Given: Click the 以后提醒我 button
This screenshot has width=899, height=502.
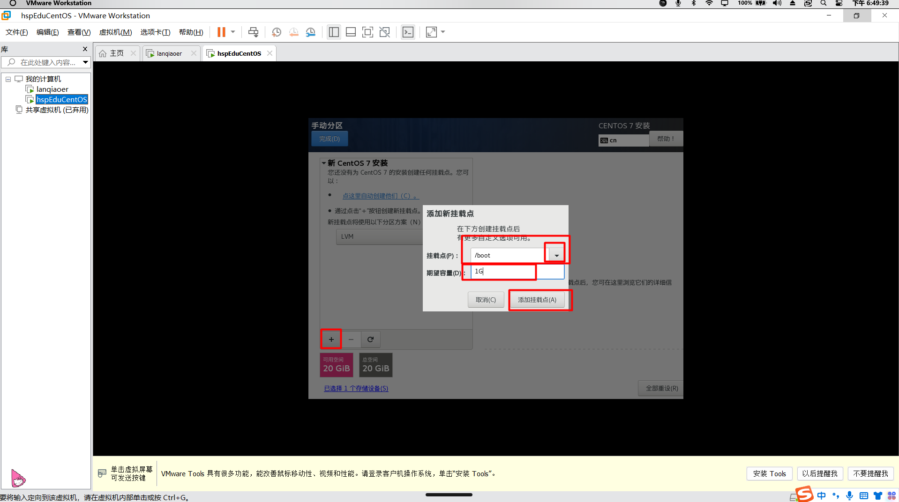Looking at the screenshot, I should coord(820,473).
